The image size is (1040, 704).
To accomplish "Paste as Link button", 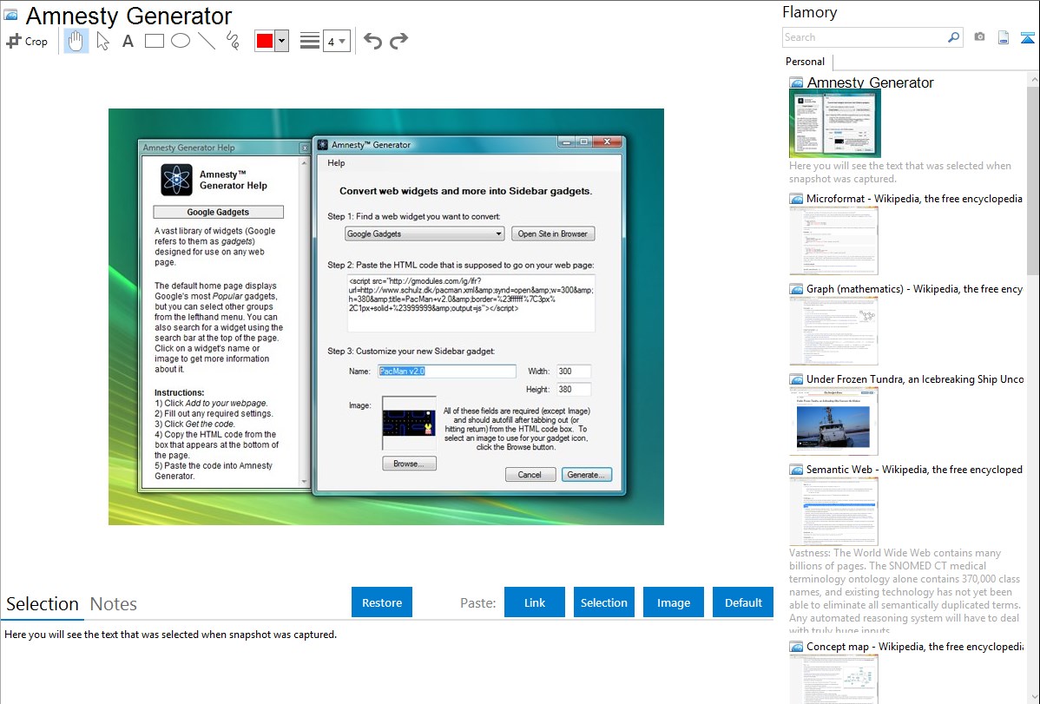I will [x=535, y=602].
